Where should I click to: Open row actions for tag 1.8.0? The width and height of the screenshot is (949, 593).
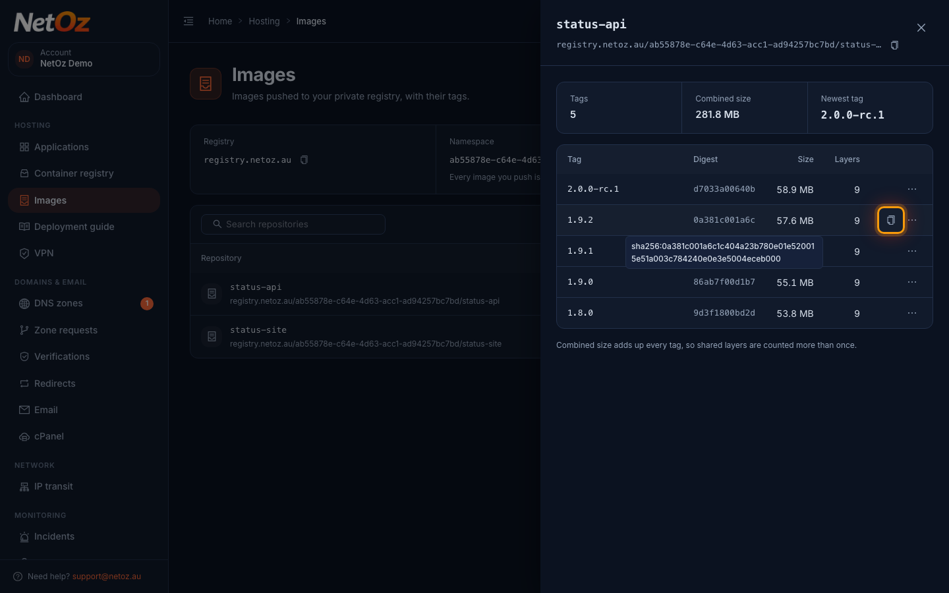coord(912,313)
